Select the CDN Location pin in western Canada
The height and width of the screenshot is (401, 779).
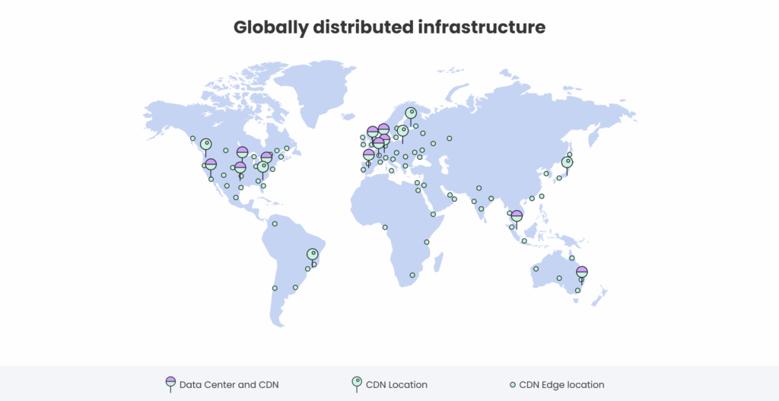click(x=205, y=145)
